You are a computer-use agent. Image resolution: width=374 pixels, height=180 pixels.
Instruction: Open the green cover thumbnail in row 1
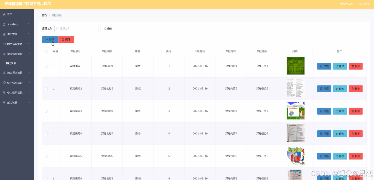pos(295,66)
